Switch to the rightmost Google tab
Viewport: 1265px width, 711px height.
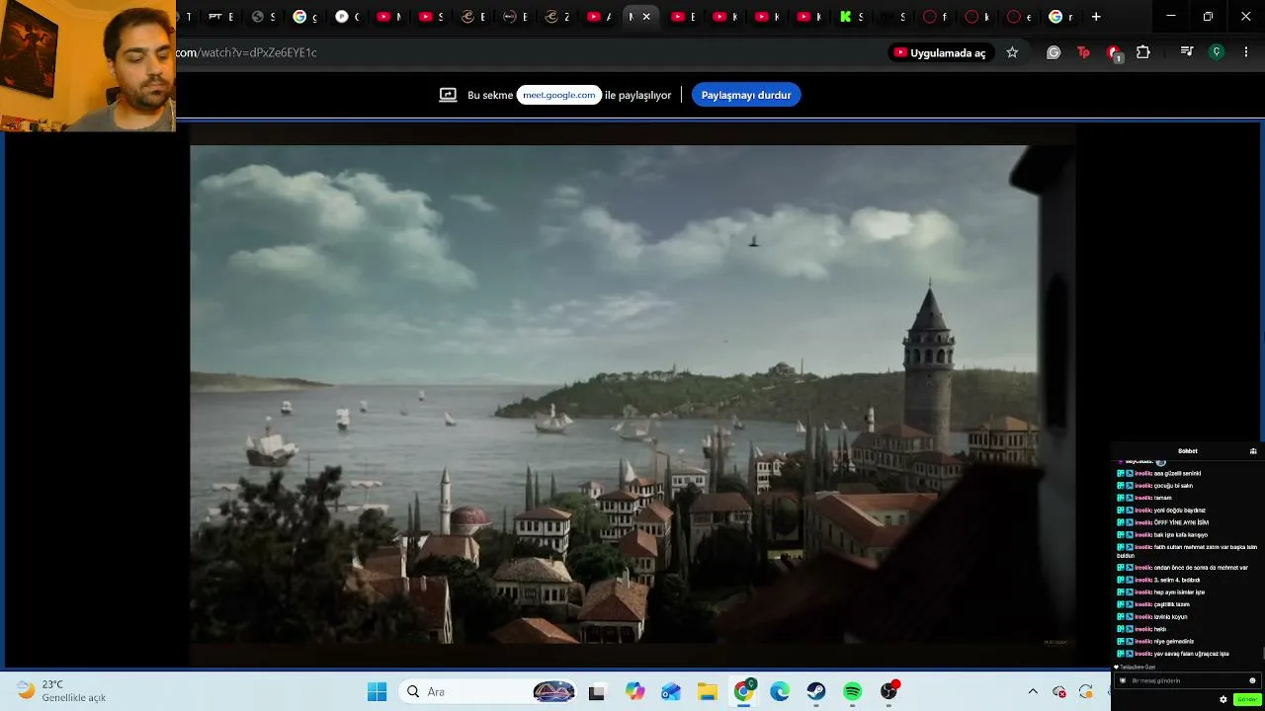click(x=1060, y=17)
